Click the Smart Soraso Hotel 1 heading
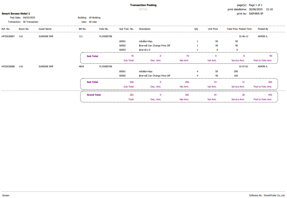 pyautogui.click(x=16, y=13)
